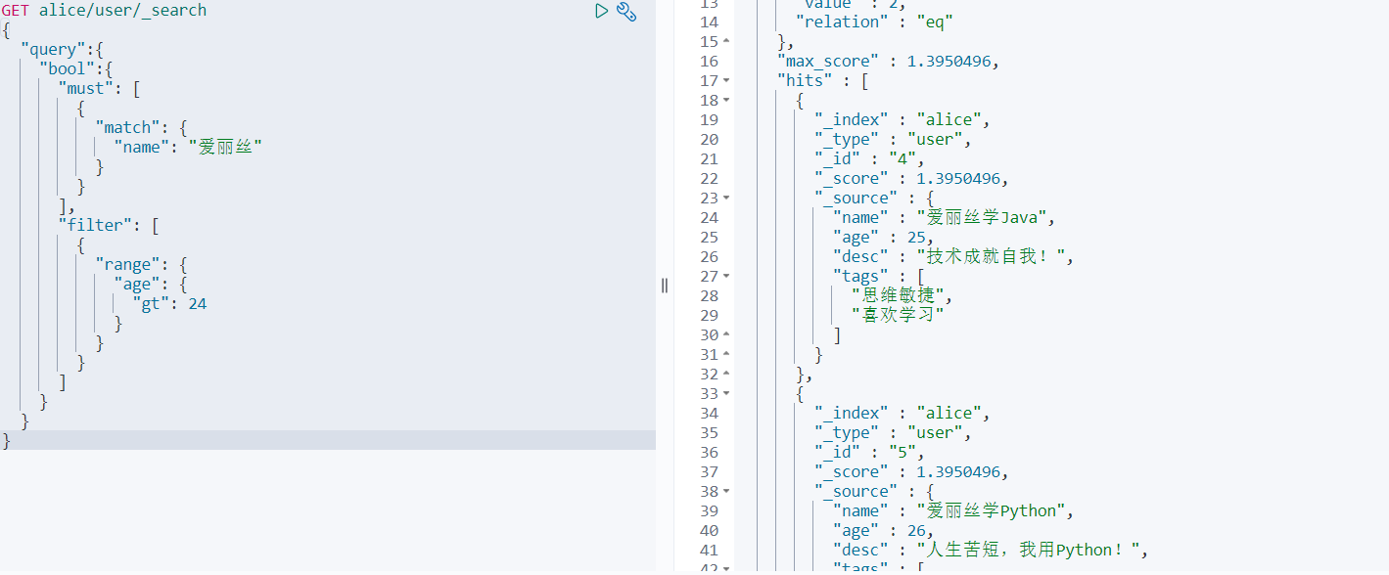Fold the first hit object at line 18

tap(726, 101)
